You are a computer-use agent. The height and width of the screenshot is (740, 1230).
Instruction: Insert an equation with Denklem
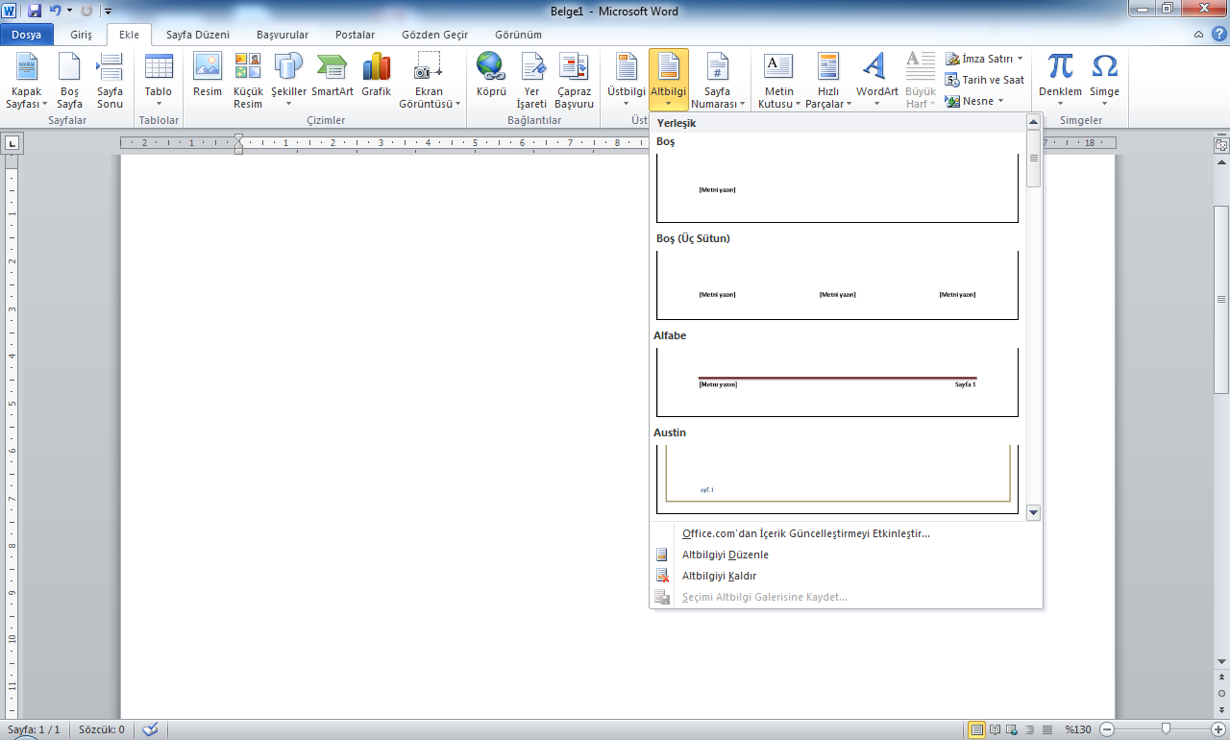click(x=1060, y=81)
